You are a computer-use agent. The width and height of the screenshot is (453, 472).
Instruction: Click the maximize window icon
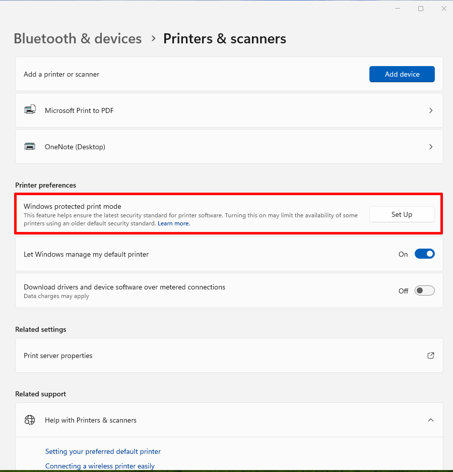coord(421,8)
